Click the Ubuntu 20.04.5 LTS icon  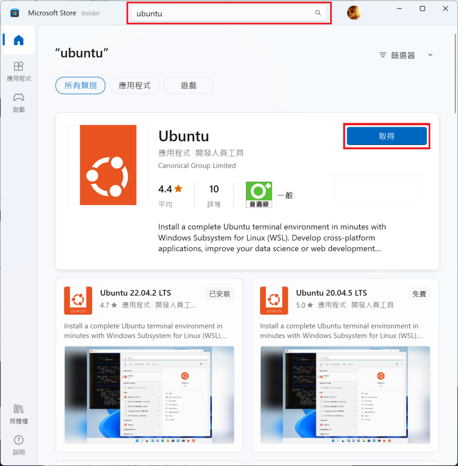(274, 300)
